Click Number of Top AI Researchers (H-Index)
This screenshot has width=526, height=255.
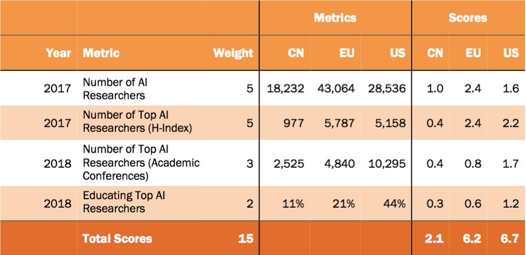(137, 123)
